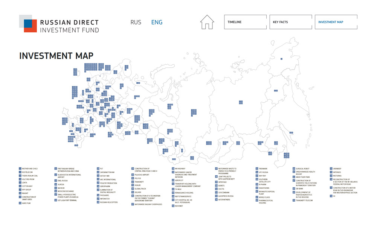The image size is (380, 228).
Task: Click legend number box for PLT
Action: pyautogui.click(x=98, y=169)
